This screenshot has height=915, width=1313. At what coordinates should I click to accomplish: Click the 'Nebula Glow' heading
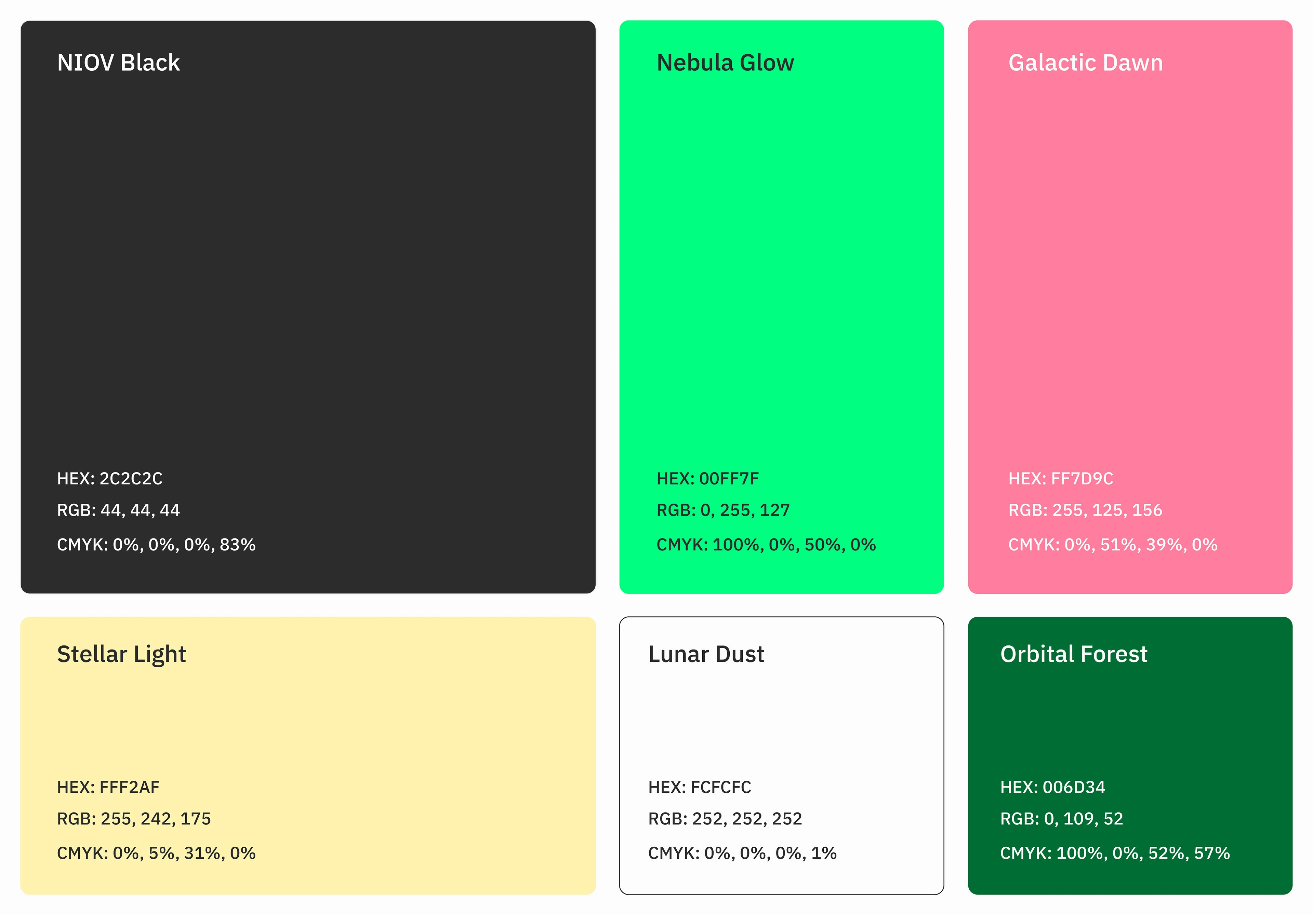click(x=725, y=63)
